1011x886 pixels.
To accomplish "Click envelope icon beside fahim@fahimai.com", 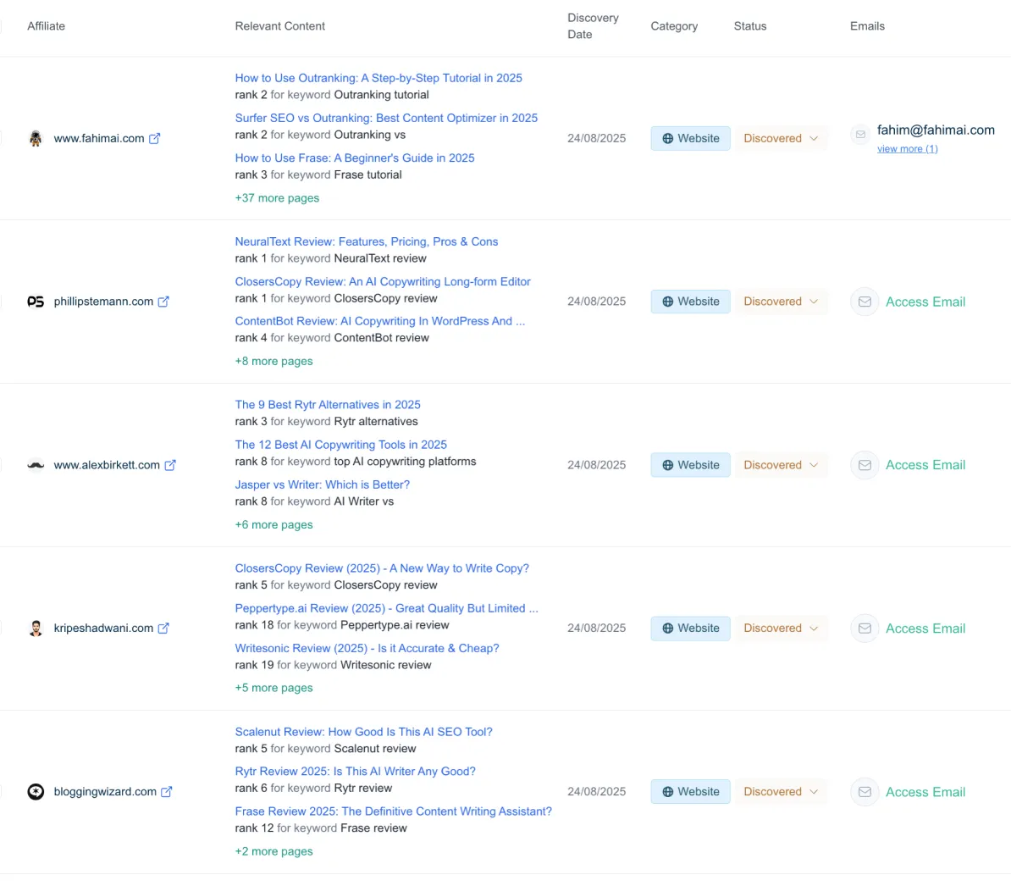I will (860, 134).
